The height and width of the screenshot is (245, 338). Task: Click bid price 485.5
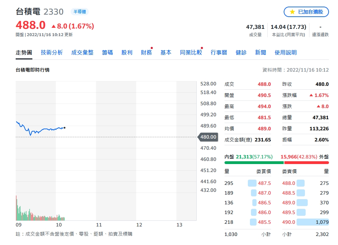tap(264, 222)
